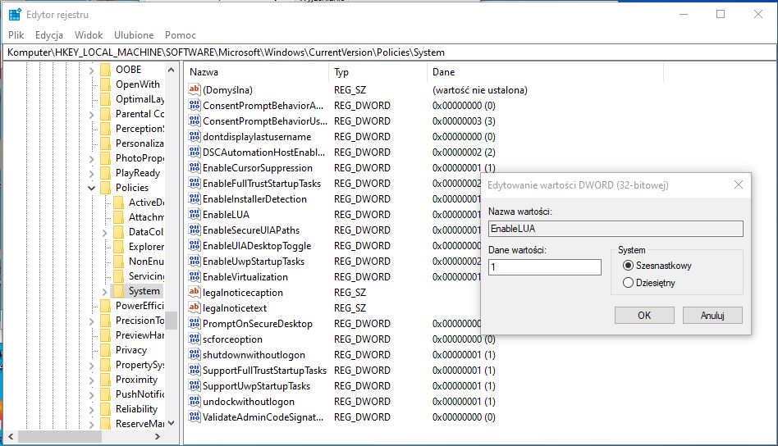Expand the Reliability tree node
Image resolution: width=778 pixels, height=446 pixels.
tap(91, 409)
